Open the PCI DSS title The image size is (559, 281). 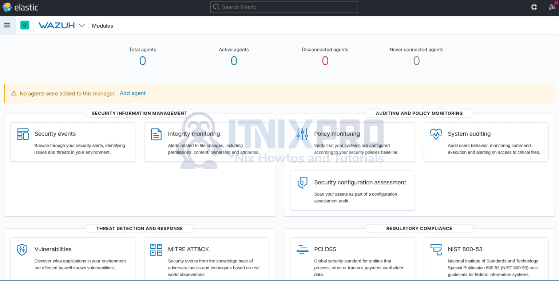click(325, 249)
